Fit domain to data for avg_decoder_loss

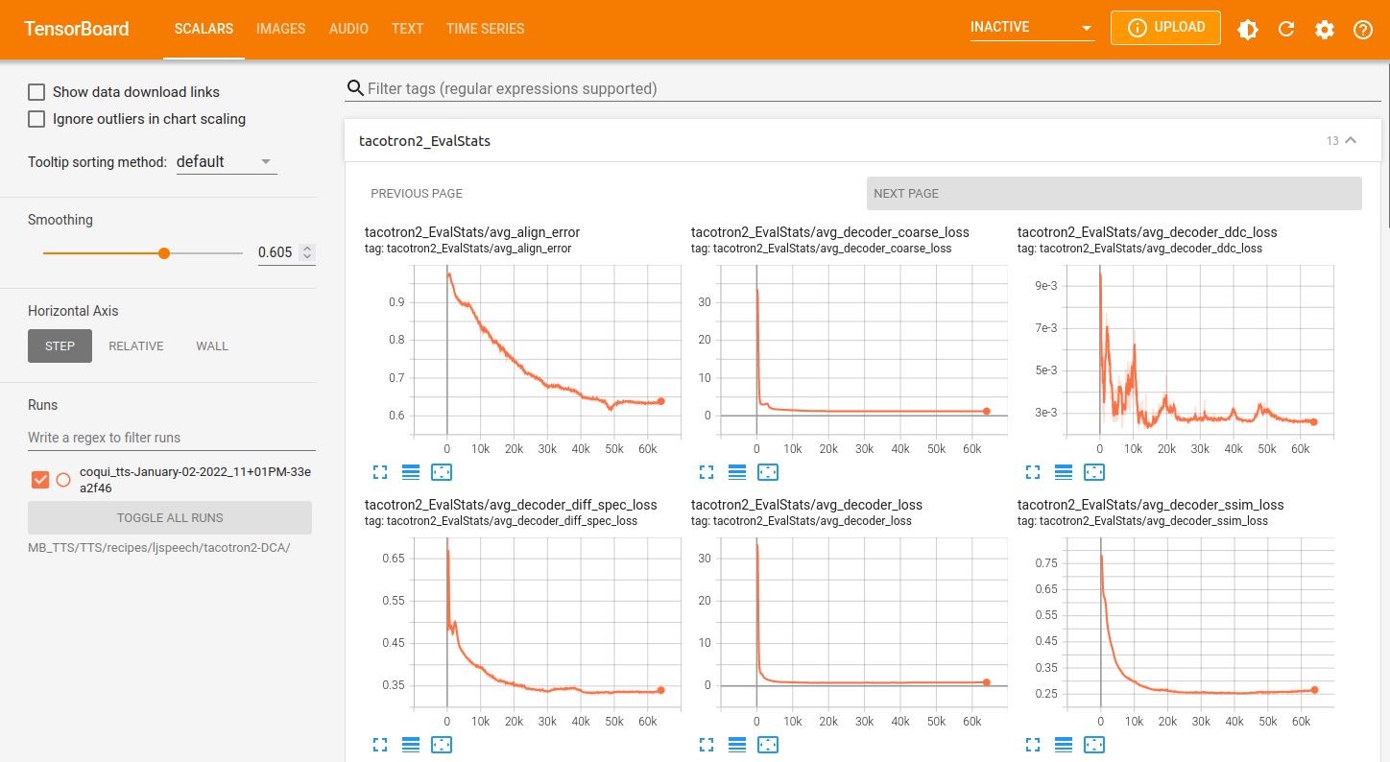768,744
